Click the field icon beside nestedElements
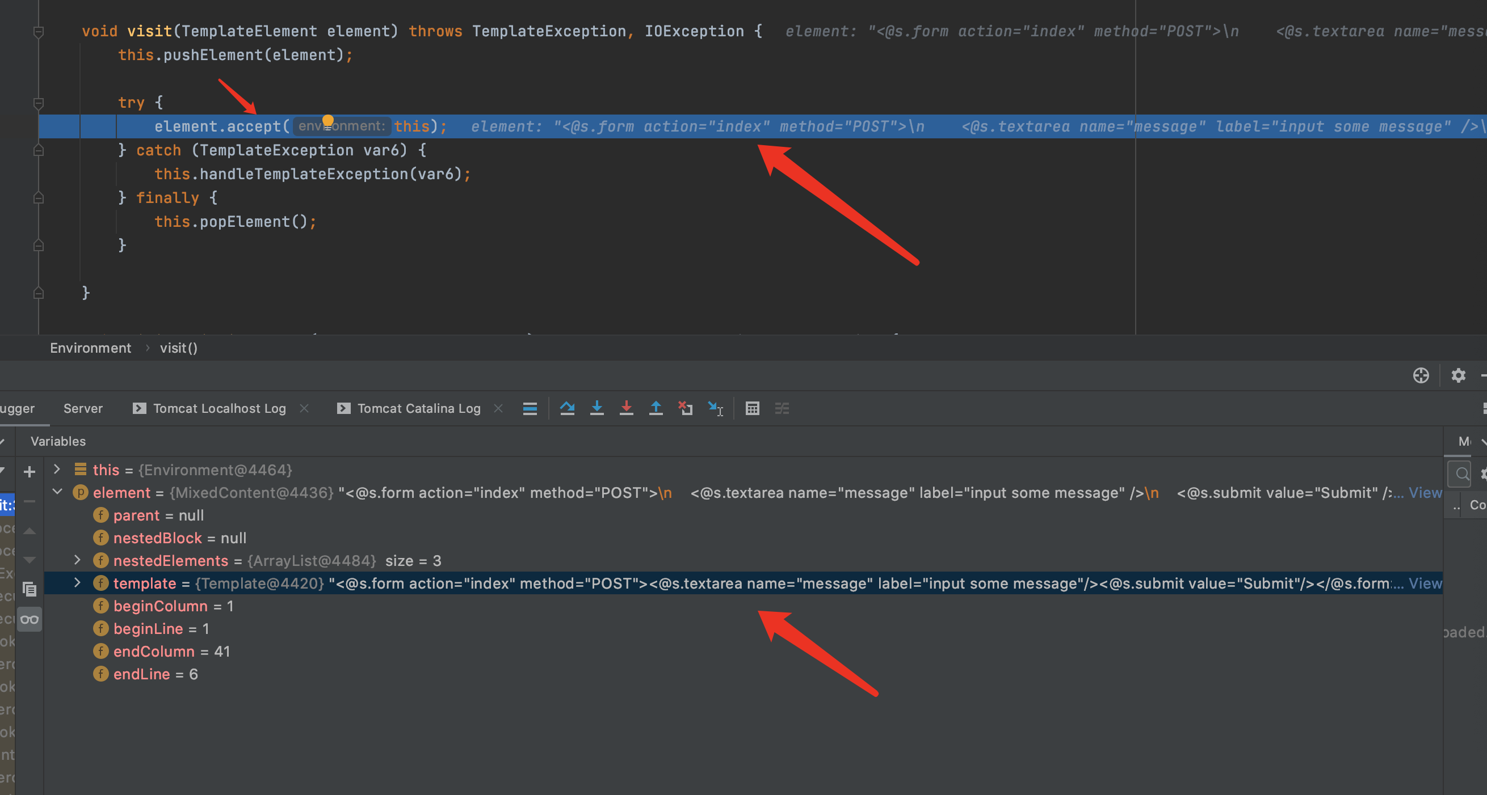 (101, 560)
